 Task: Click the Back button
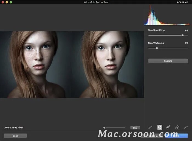tap(15, 136)
